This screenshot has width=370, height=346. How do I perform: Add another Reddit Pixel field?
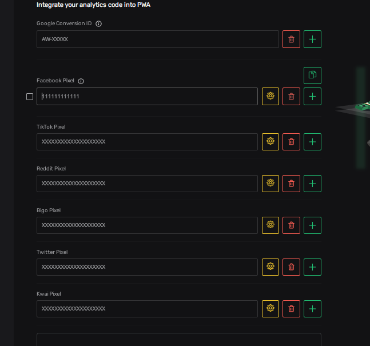312,184
